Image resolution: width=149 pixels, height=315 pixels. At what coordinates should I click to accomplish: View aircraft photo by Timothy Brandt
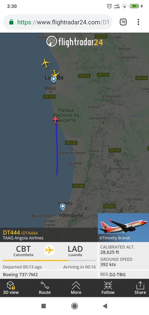pyautogui.click(x=123, y=227)
